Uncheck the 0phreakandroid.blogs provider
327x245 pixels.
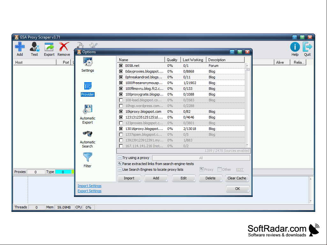121,77
